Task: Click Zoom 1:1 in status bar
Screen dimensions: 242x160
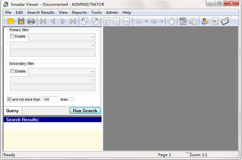Action: (x=198, y=155)
